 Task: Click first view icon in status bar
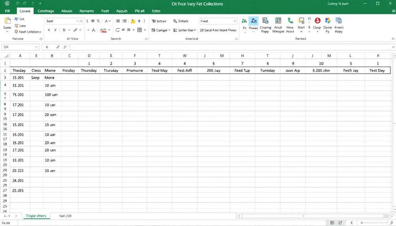tap(332, 223)
